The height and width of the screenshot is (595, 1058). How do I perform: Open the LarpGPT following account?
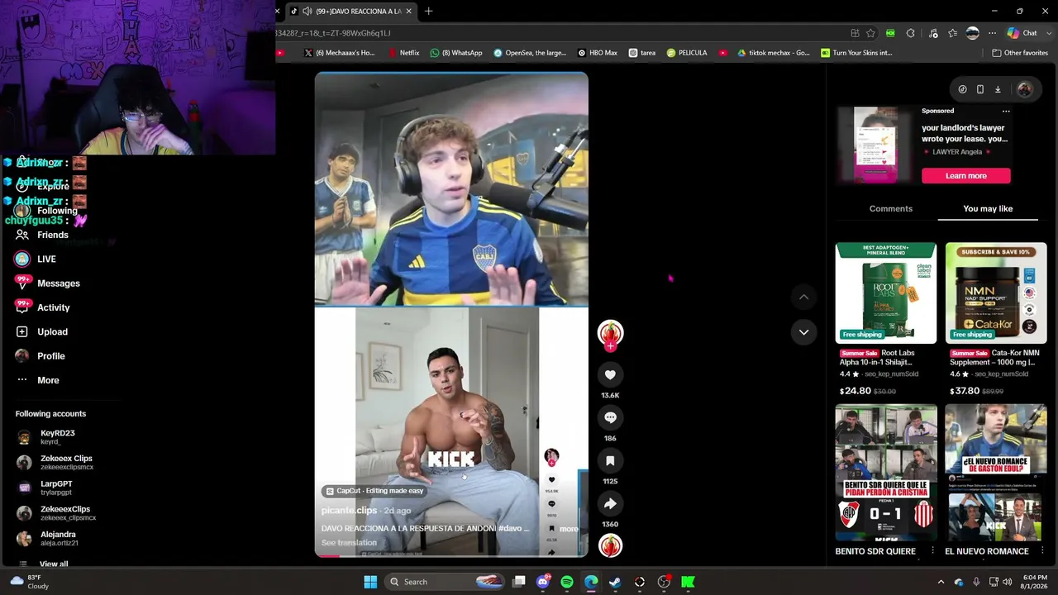point(56,488)
